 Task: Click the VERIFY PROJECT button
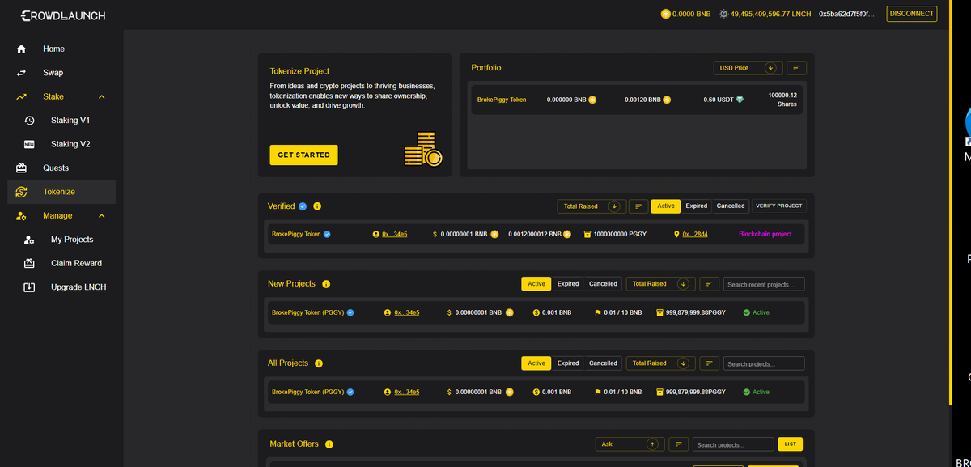779,206
